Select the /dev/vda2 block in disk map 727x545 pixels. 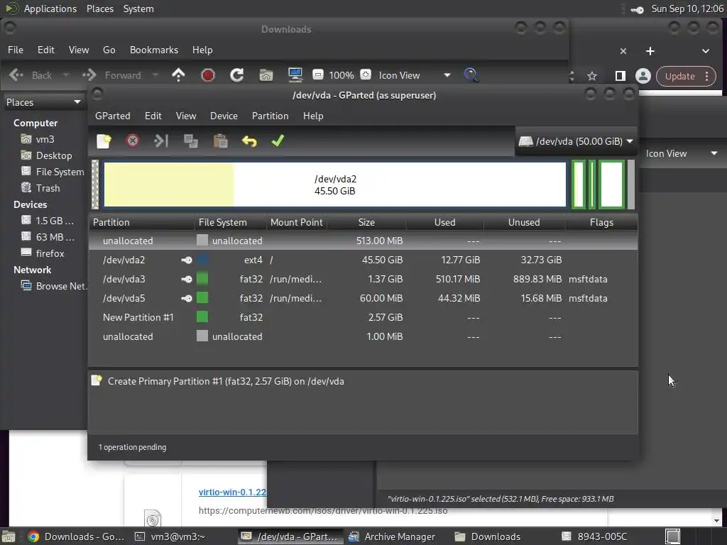(x=335, y=185)
